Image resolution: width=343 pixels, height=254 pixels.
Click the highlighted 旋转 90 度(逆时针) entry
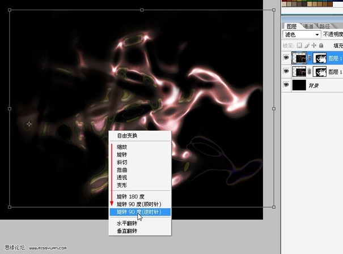click(140, 212)
